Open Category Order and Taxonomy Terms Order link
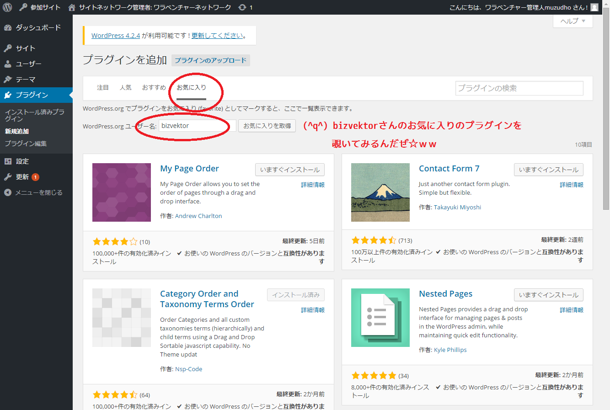Viewport: 610px width, 410px height. (207, 299)
